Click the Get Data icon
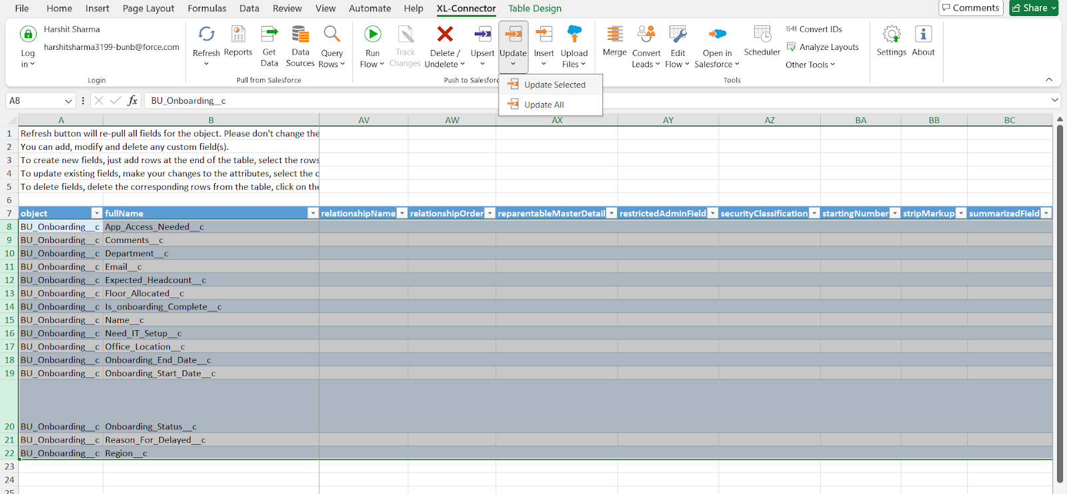 click(269, 34)
